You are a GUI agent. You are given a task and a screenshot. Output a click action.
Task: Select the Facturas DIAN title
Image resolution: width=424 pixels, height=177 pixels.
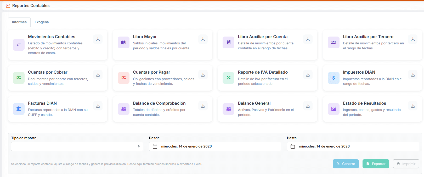(42, 103)
